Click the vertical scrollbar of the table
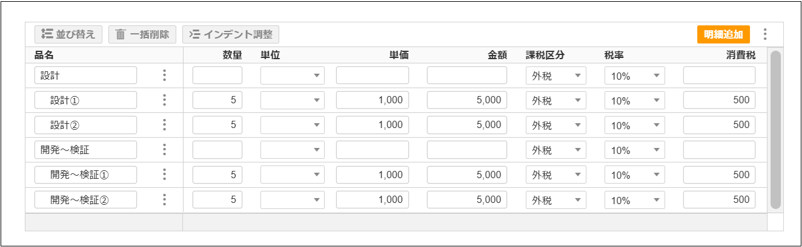 775,130
